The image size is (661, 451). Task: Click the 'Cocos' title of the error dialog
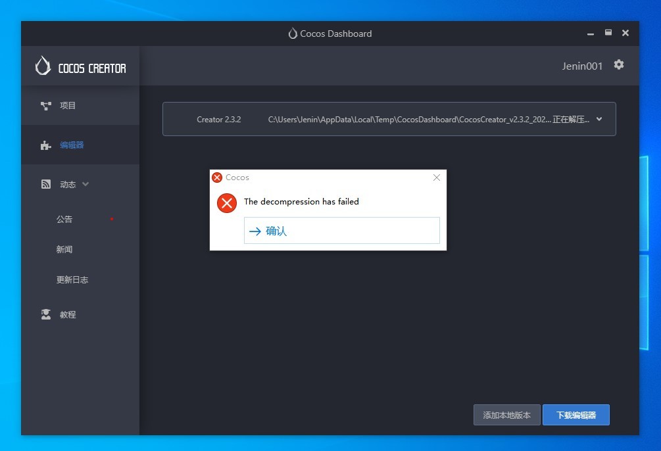coord(237,178)
